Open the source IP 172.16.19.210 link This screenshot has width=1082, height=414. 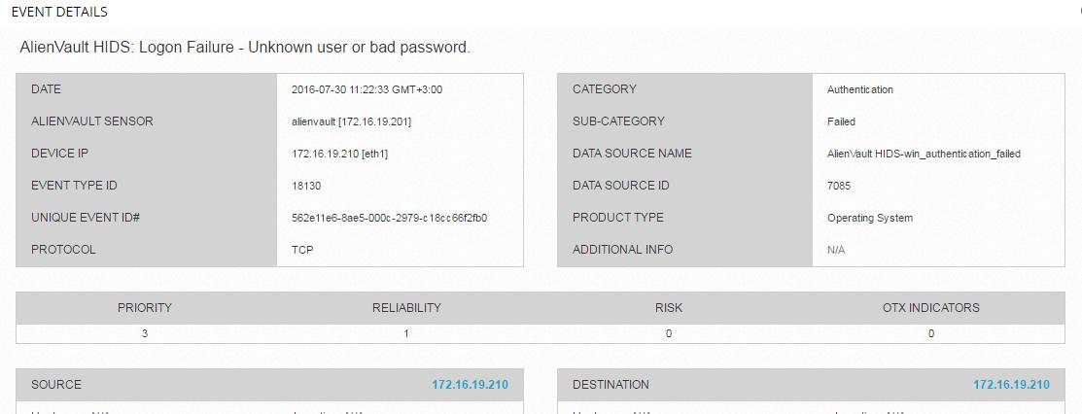tap(470, 384)
